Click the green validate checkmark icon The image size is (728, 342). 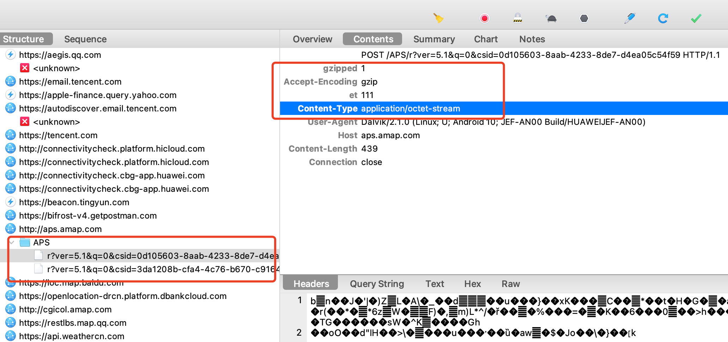(x=696, y=18)
